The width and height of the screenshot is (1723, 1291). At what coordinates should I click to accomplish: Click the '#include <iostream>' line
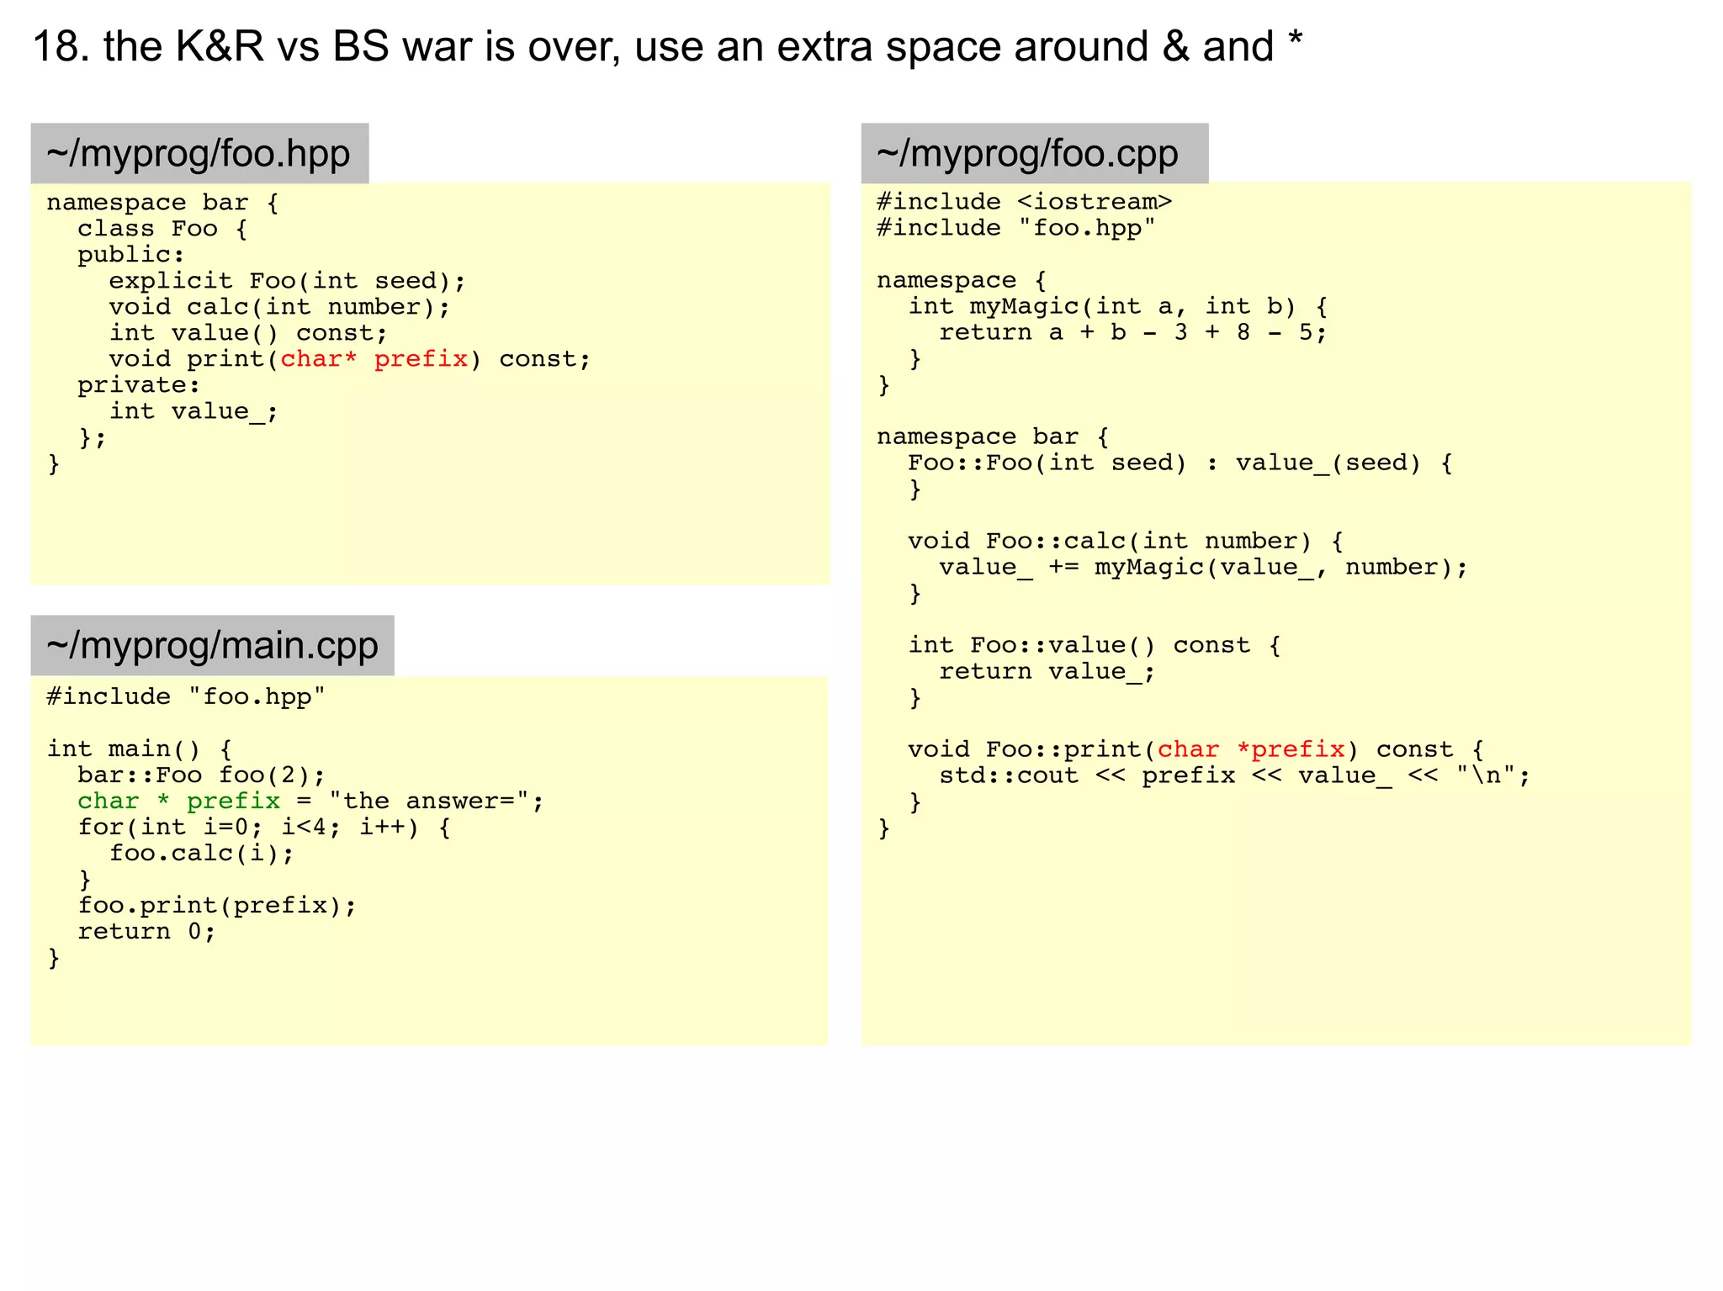pyautogui.click(x=1024, y=202)
